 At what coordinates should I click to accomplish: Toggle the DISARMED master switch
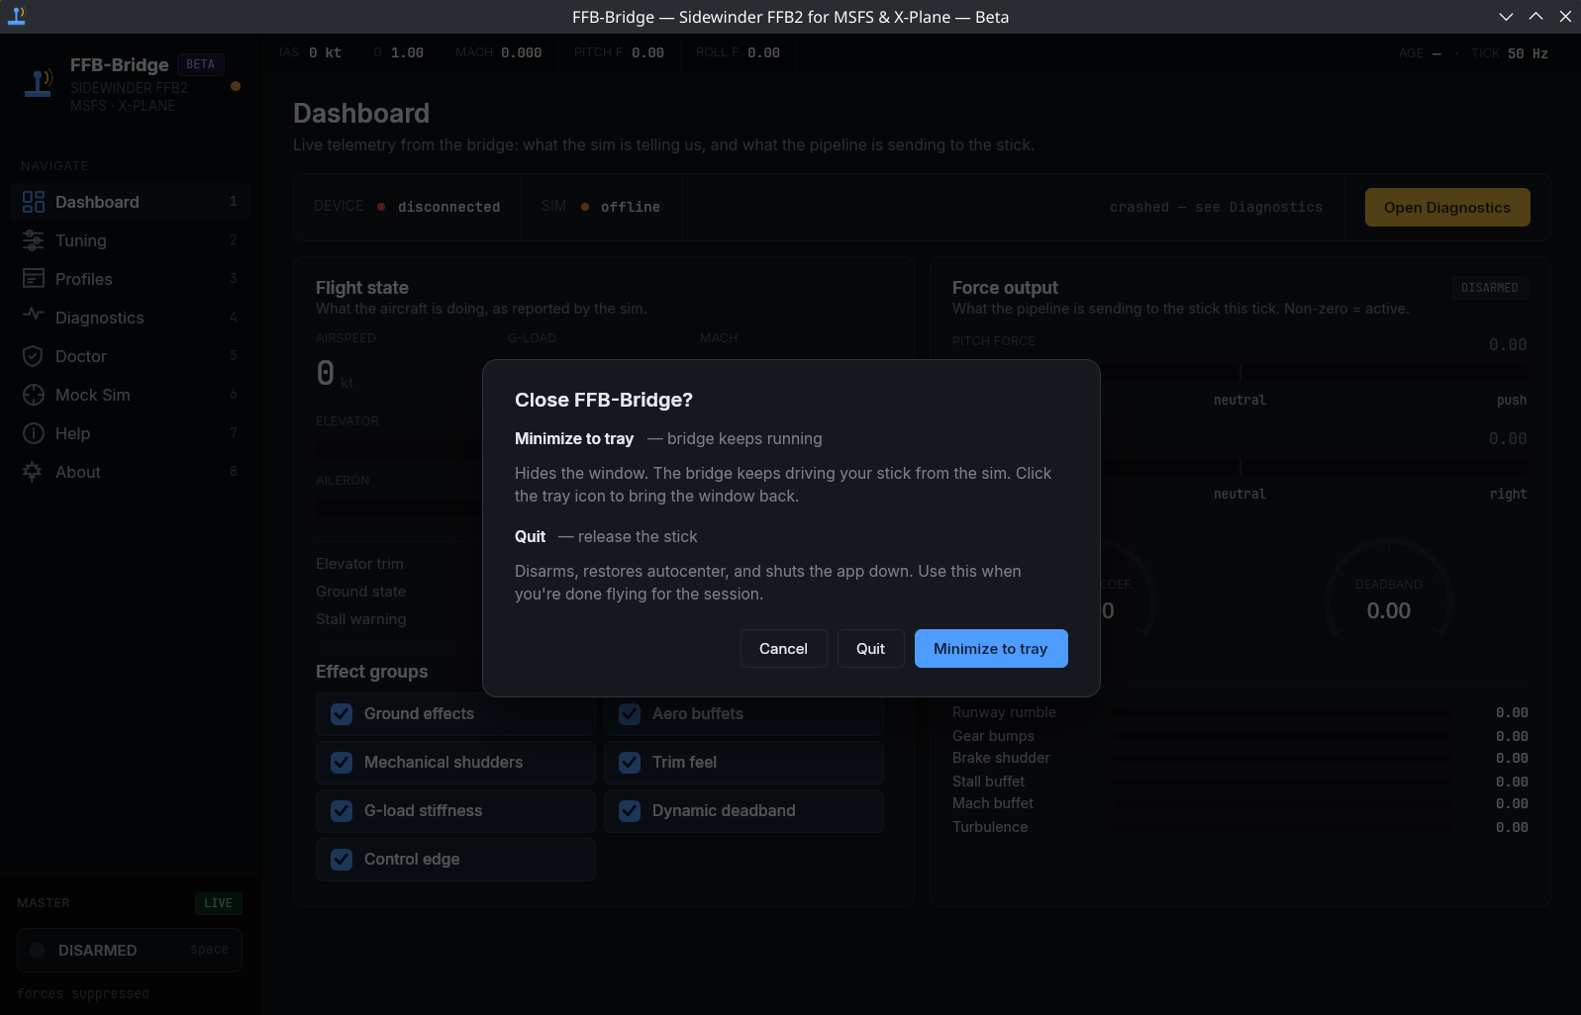tap(130, 950)
